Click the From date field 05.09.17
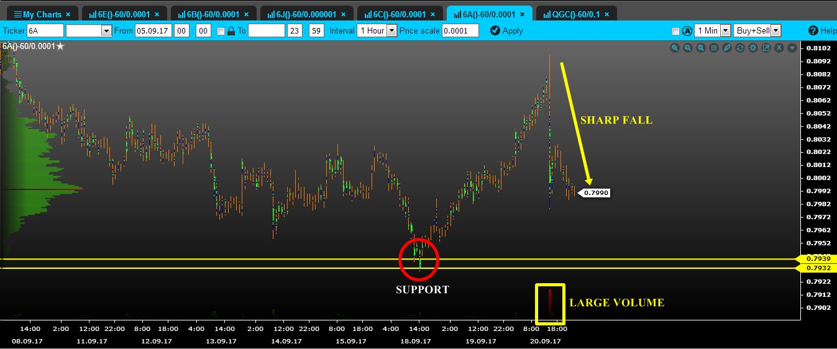837x349 pixels. pos(152,30)
